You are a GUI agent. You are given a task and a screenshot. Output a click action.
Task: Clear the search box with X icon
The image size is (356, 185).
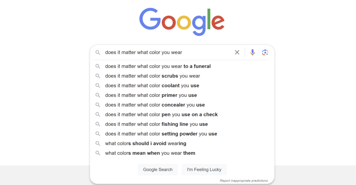(237, 52)
